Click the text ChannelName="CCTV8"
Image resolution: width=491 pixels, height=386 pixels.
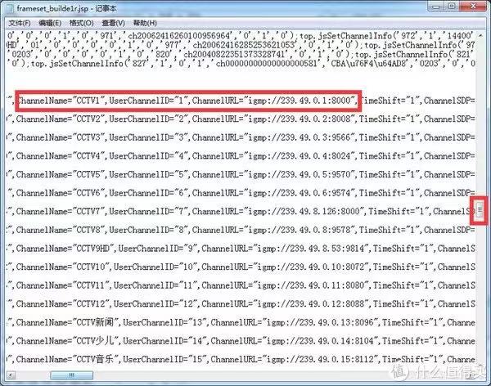(61, 230)
